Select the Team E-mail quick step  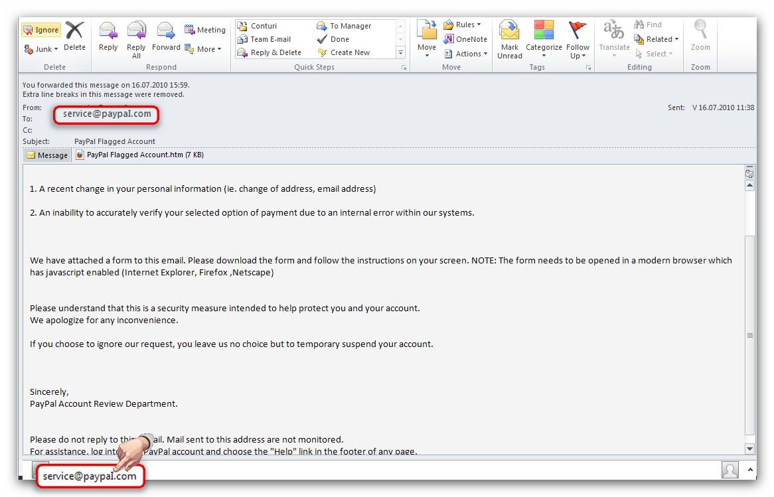point(264,39)
